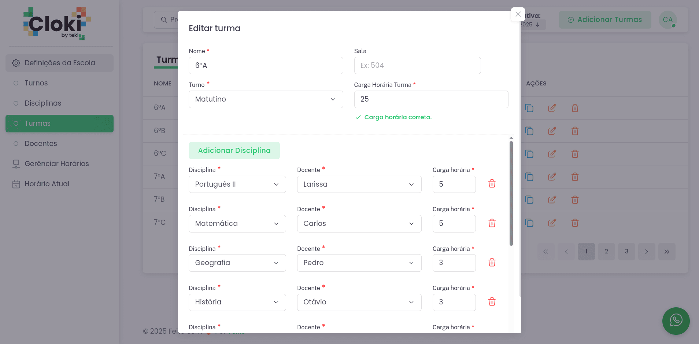Viewport: 699px width, 344px height.
Task: Click the WhatsApp chat icon
Action: coord(676,321)
